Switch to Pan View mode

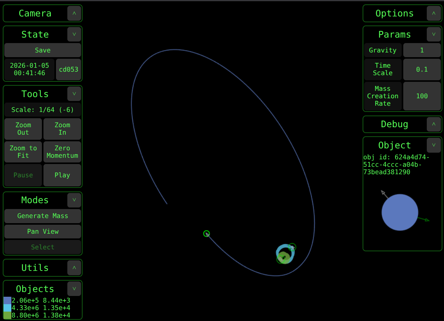pos(43,231)
